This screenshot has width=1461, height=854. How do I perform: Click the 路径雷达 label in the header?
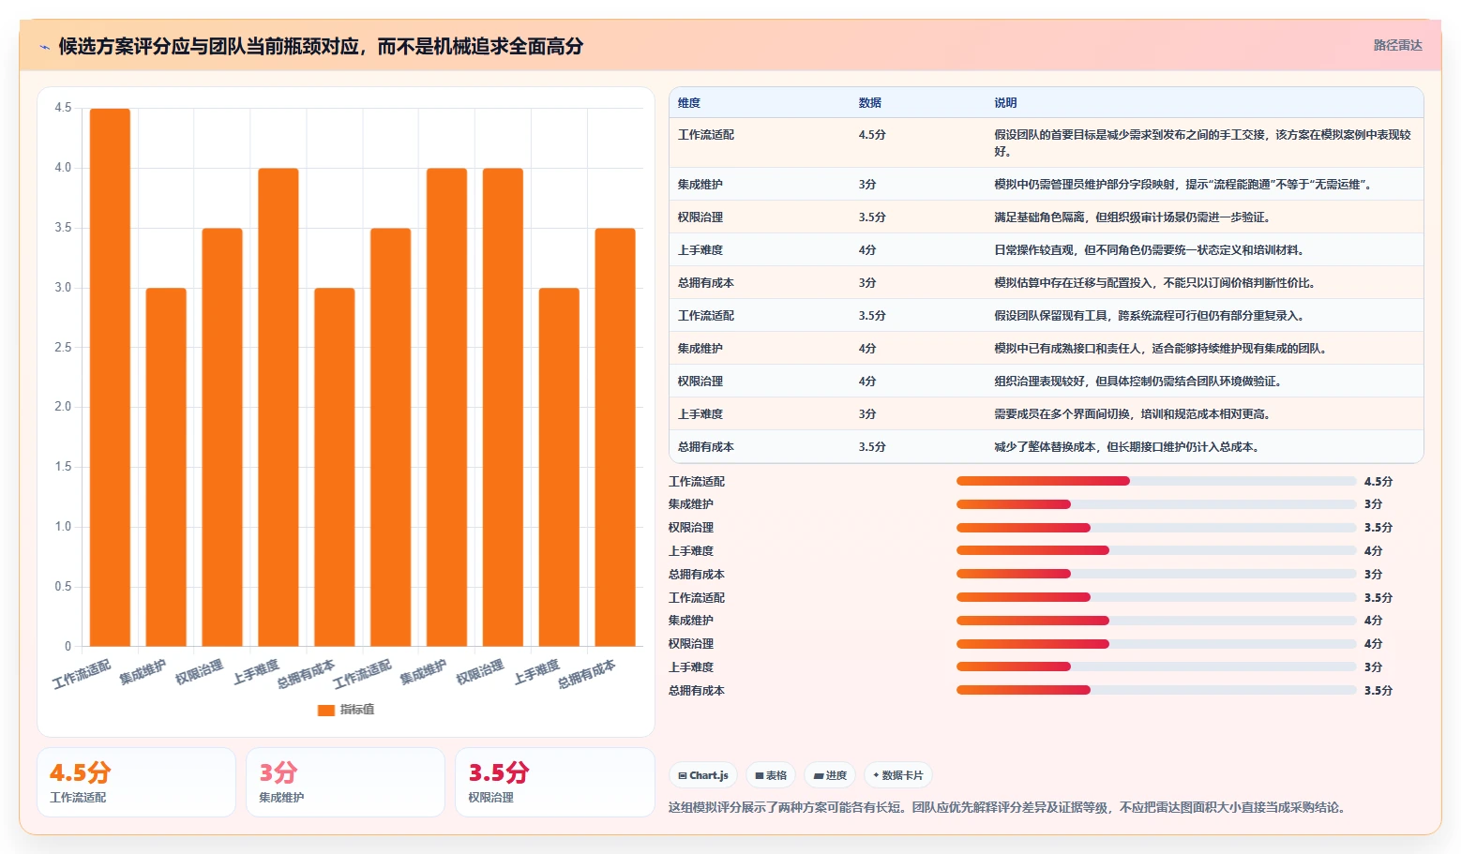pyautogui.click(x=1397, y=45)
